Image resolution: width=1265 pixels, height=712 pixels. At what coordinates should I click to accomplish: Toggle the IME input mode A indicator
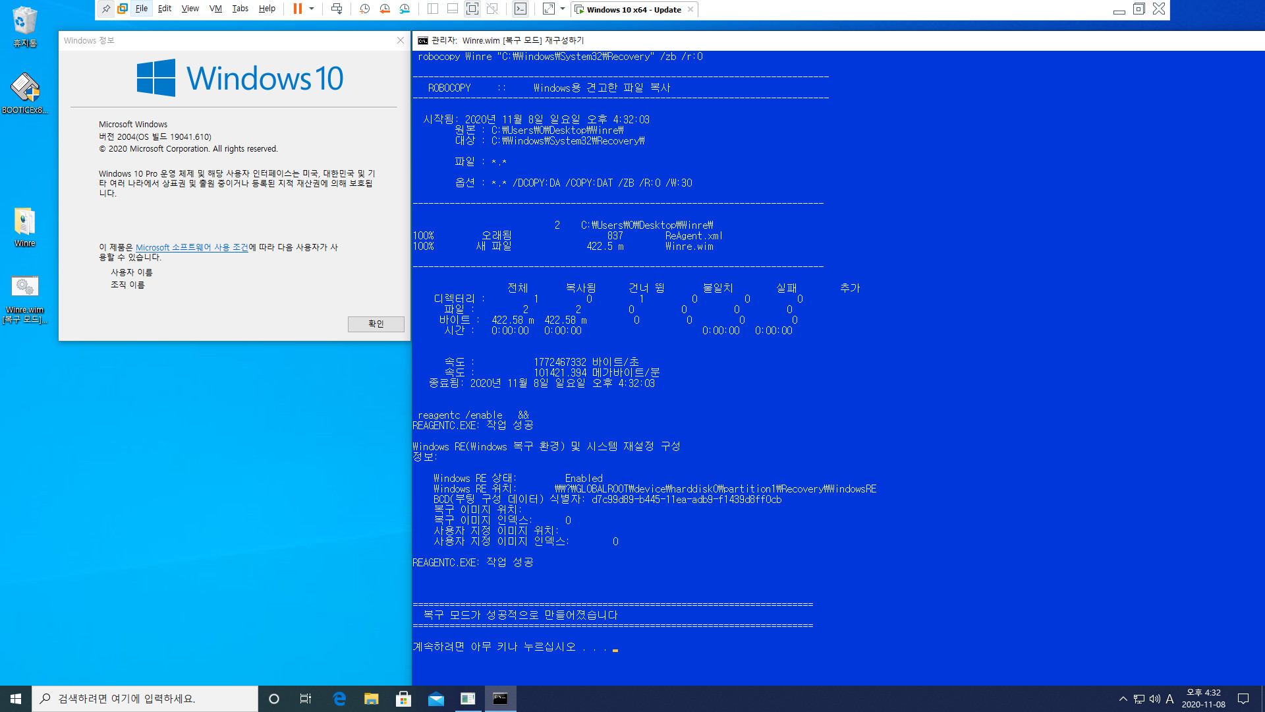tap(1169, 699)
